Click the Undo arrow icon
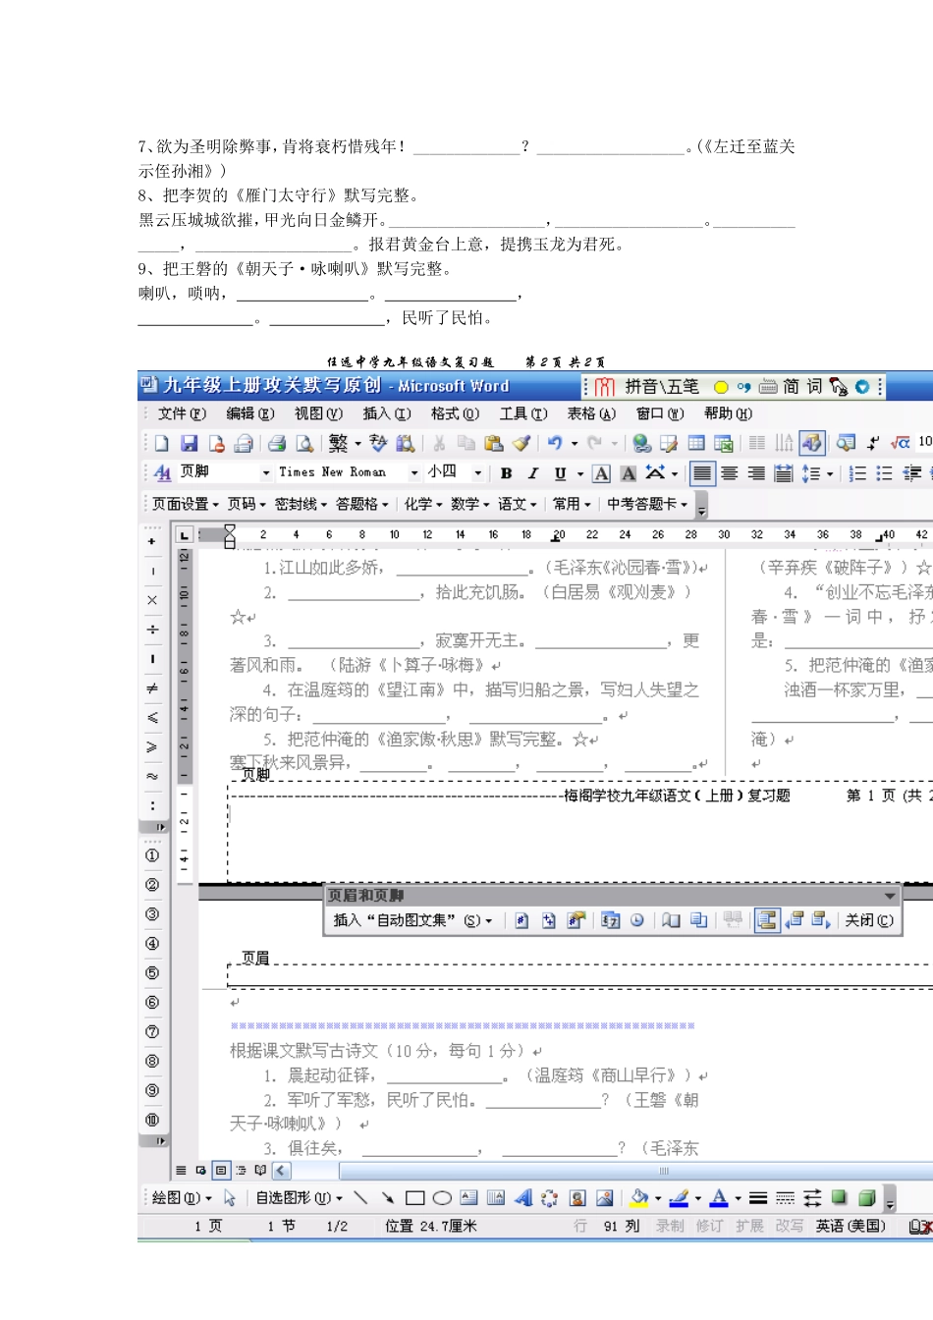Viewport: 933px width, 1320px height. point(555,444)
